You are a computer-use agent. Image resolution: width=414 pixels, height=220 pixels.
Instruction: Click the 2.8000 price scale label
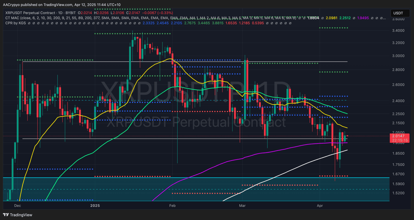[398, 70]
